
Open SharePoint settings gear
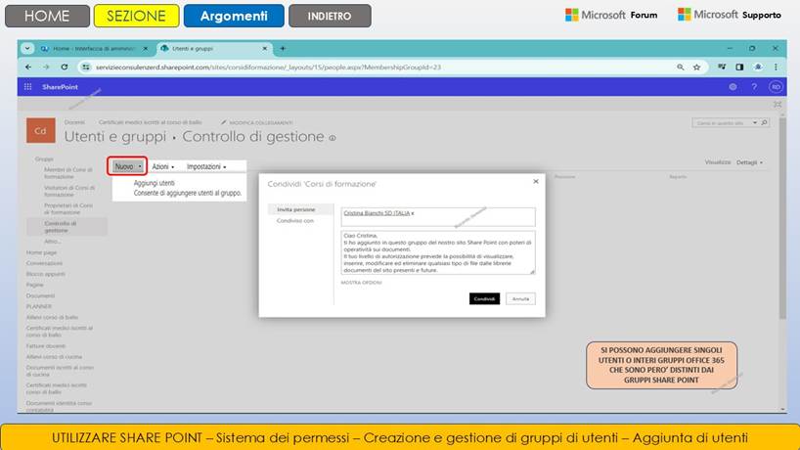pos(733,87)
